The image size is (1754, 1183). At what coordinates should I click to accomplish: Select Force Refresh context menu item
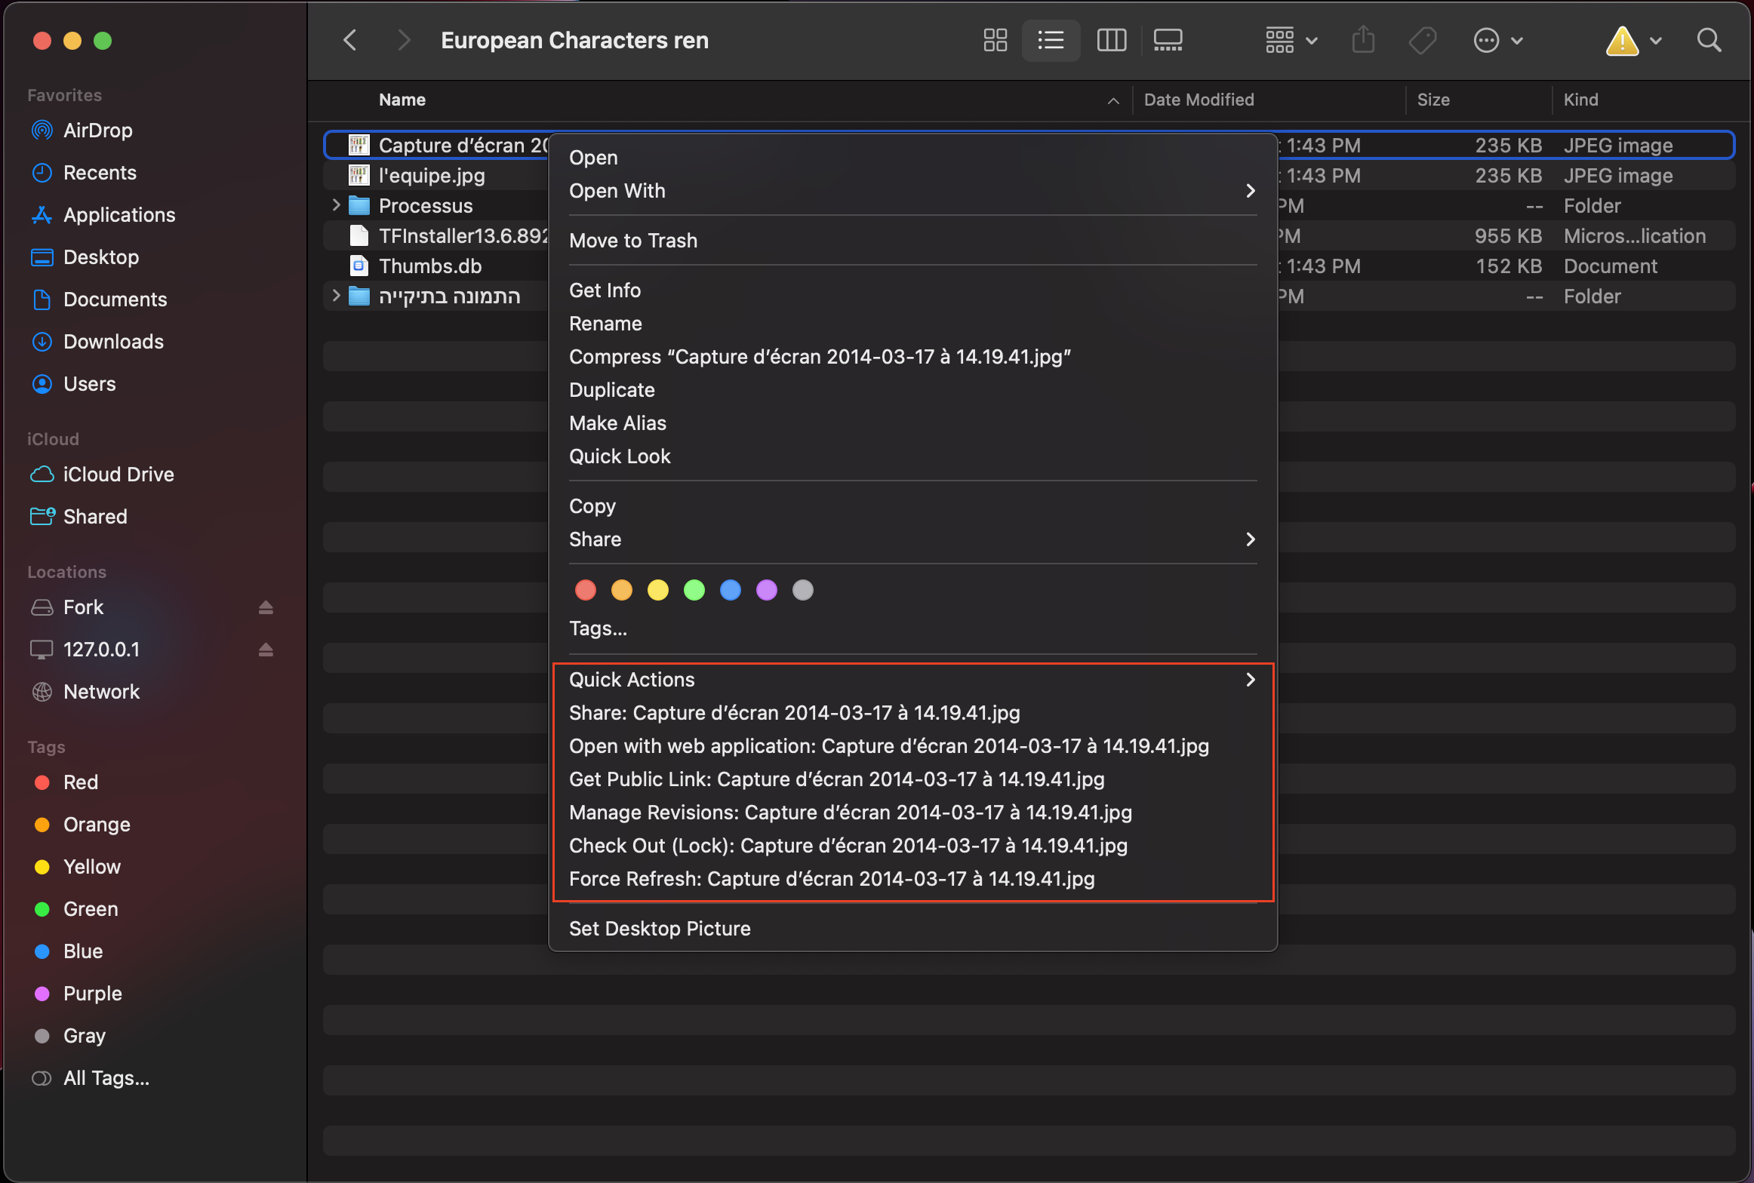[x=831, y=877]
